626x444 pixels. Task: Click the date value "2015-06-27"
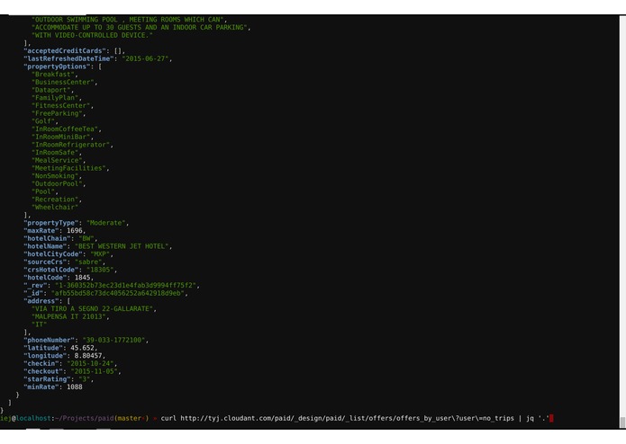(x=147, y=58)
